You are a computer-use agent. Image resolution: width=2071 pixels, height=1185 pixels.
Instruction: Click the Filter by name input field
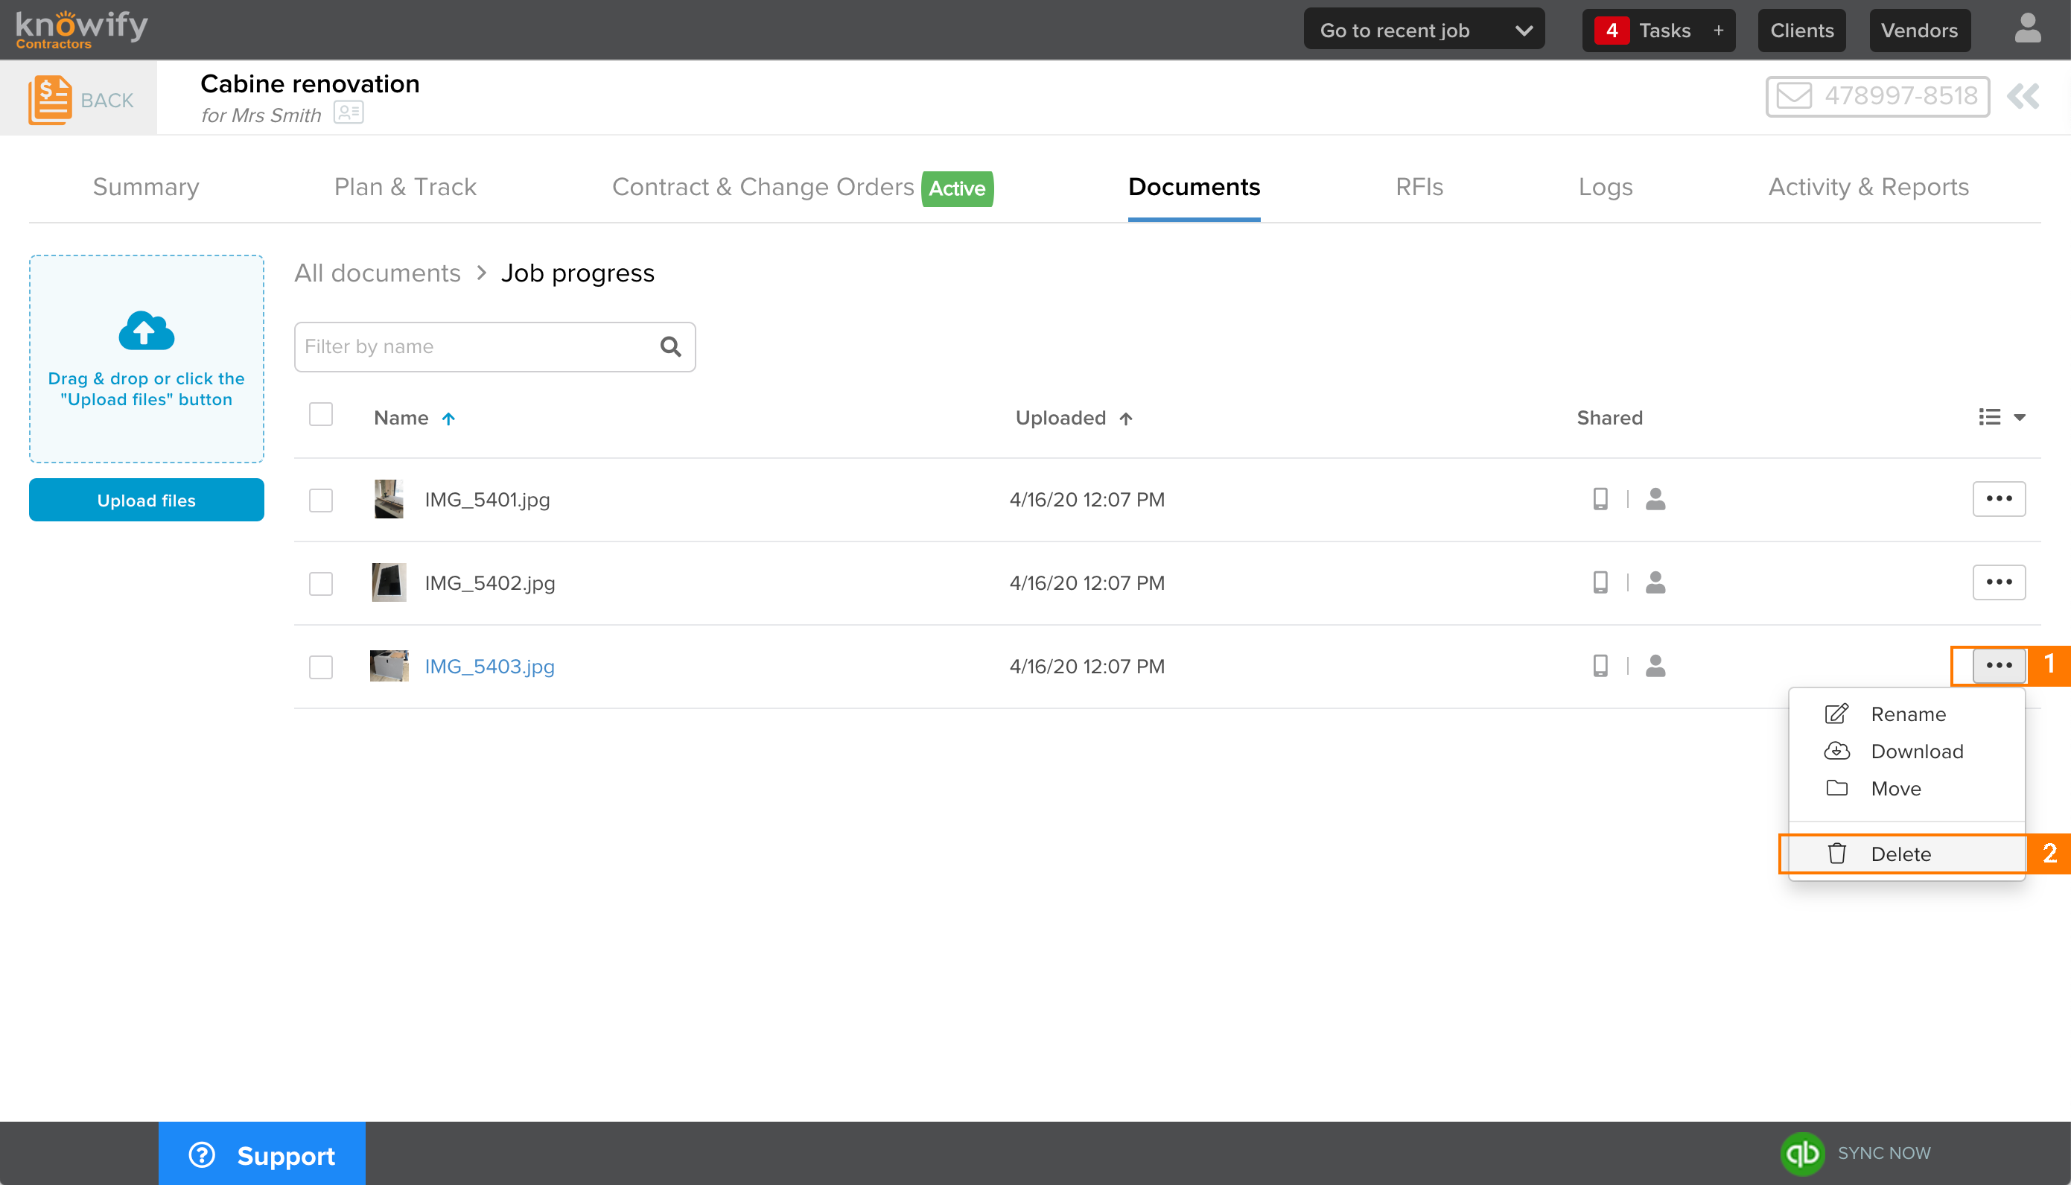[494, 346]
